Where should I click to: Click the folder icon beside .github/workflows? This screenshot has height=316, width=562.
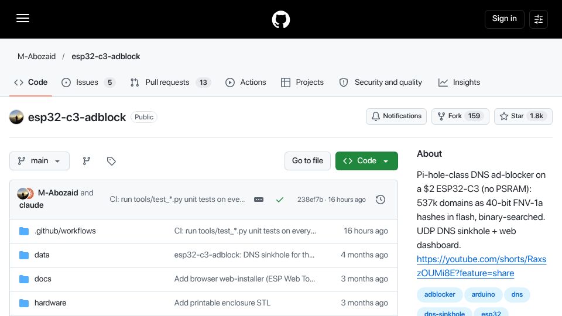(24, 231)
